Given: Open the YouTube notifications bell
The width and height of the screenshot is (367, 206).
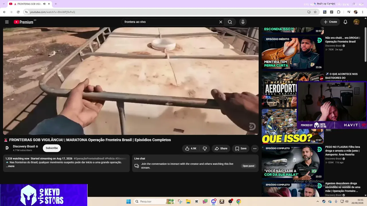Looking at the screenshot, I should coord(345,22).
